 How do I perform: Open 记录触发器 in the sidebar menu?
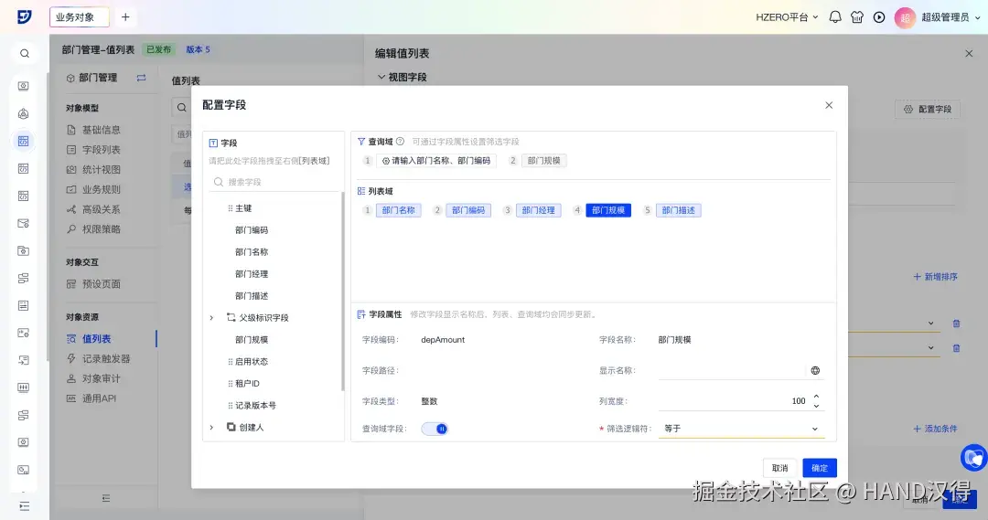106,359
